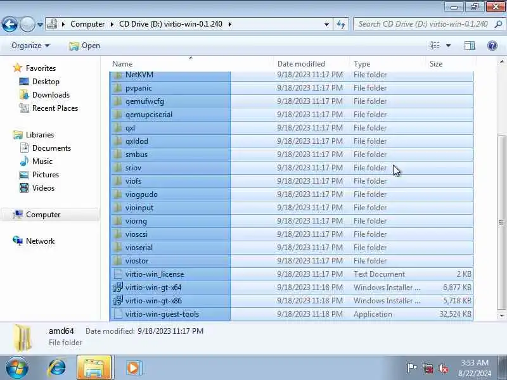This screenshot has height=380, width=507.
Task: Open the Windows Start orb
Action: click(17, 367)
